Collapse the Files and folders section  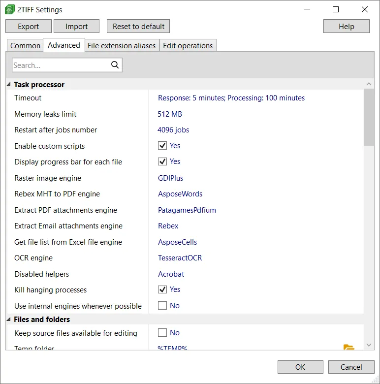coord(9,320)
